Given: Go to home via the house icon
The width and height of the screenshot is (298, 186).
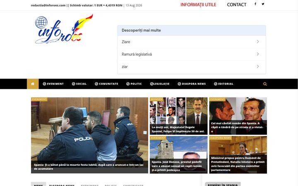Looking at the screenshot, I should [33, 84].
